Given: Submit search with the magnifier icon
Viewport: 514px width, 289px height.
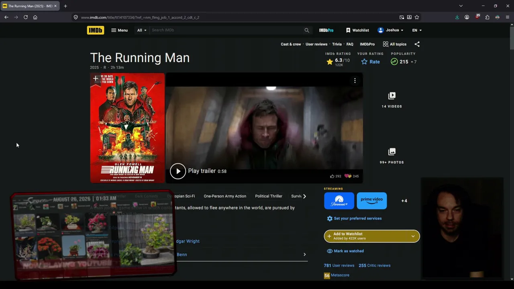Looking at the screenshot, I should [307, 30].
